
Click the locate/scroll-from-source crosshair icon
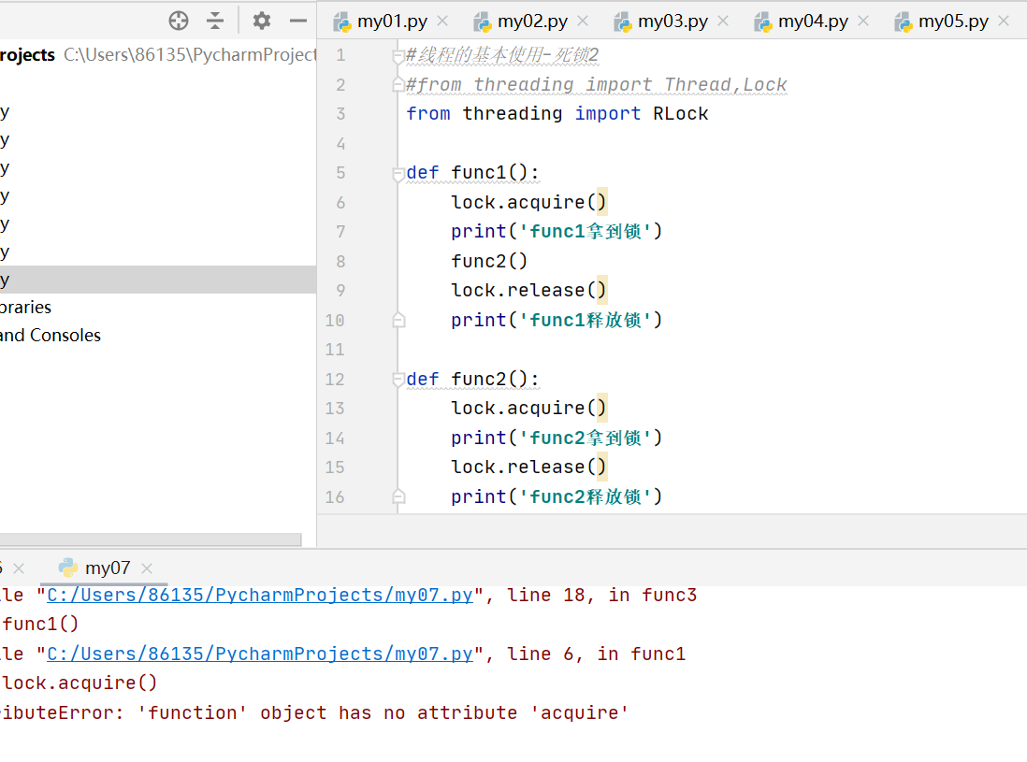[x=178, y=21]
